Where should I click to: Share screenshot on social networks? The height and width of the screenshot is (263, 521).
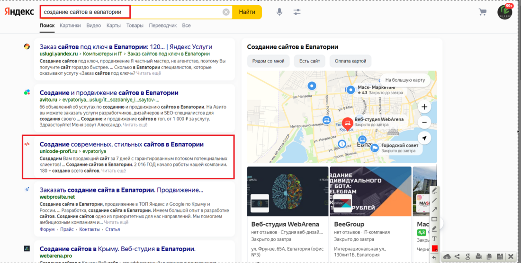tap(457, 256)
